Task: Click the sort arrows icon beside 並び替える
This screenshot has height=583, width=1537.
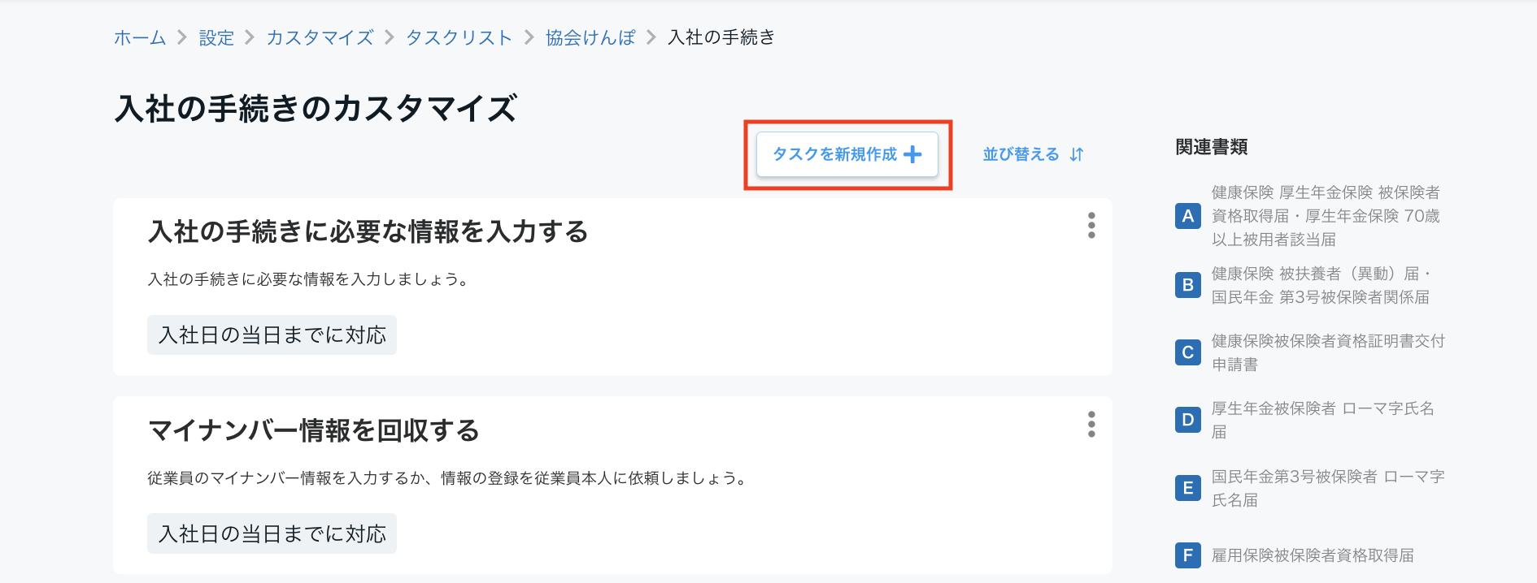Action: pyautogui.click(x=1077, y=154)
